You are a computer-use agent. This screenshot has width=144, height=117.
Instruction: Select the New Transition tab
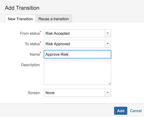tap(20, 19)
